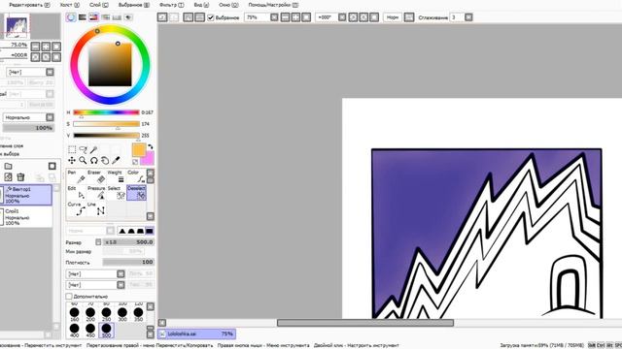The width and height of the screenshot is (622, 349).
Task: Choose the vector Eraser tool
Action: 97,176
